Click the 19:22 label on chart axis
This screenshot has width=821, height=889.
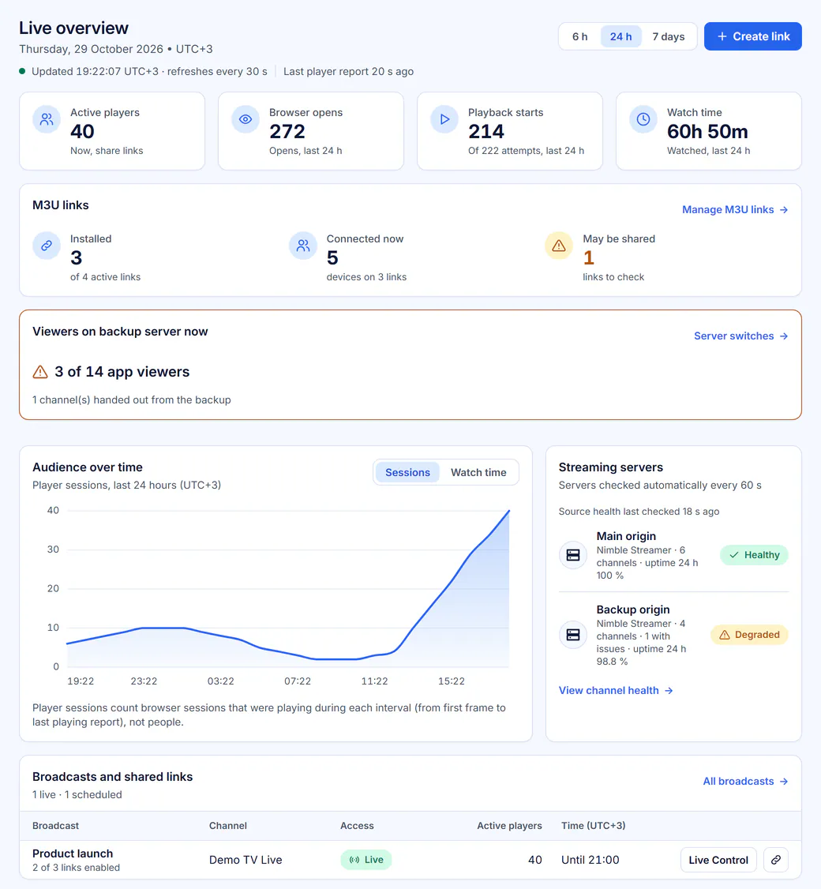point(81,681)
